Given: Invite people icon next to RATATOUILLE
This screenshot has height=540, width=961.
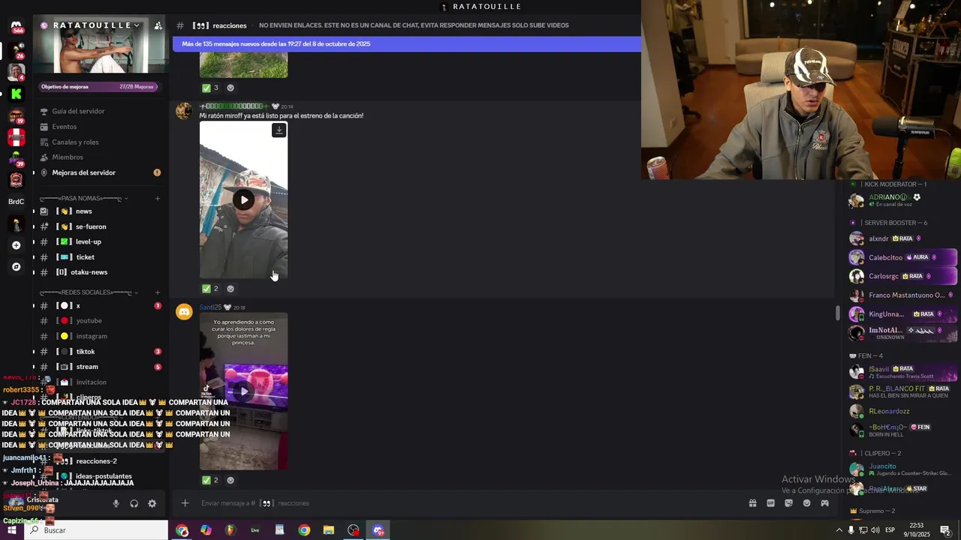Looking at the screenshot, I should point(158,25).
